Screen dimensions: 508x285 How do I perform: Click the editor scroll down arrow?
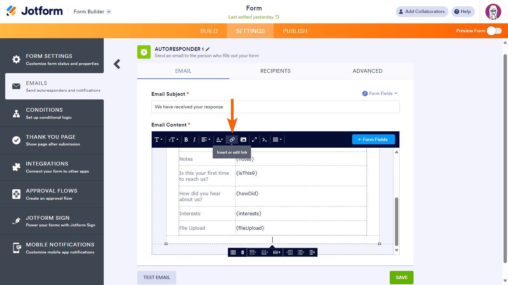tap(396, 250)
